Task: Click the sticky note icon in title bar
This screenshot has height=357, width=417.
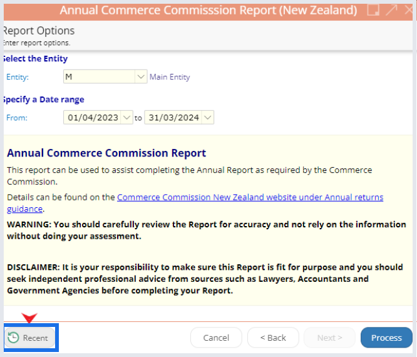Action: point(373,10)
